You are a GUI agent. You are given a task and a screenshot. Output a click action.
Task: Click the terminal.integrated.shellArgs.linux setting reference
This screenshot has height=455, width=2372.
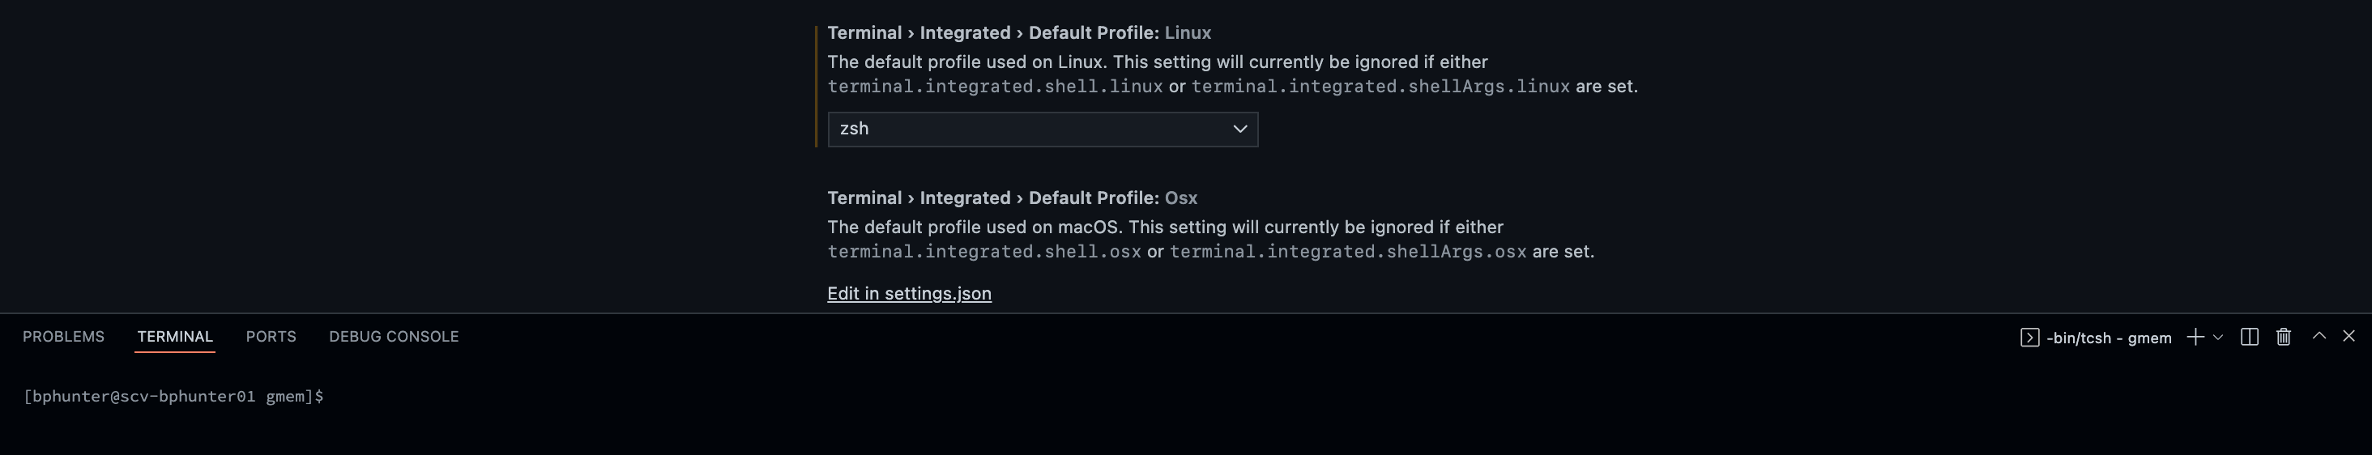tap(1380, 87)
